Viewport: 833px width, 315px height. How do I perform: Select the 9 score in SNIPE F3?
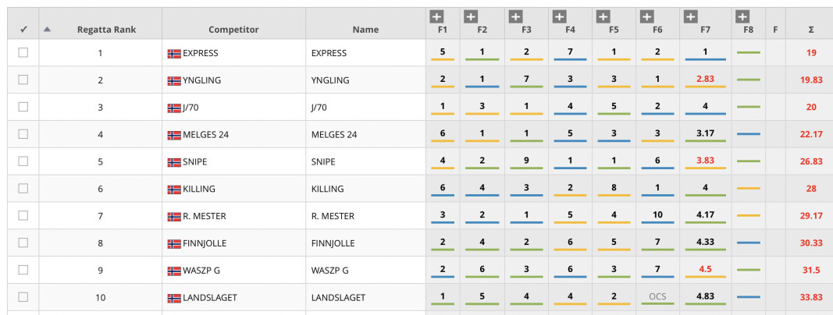(526, 160)
